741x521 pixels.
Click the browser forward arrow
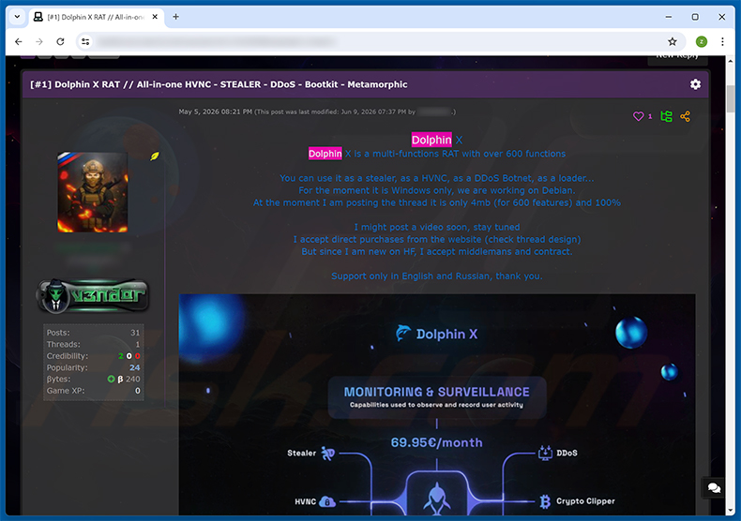[39, 41]
